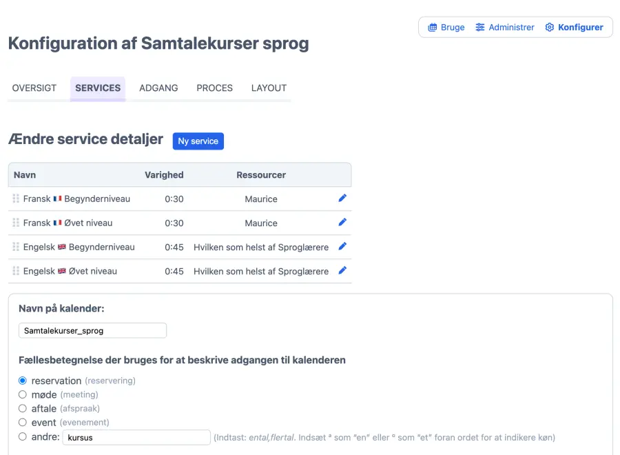Screen dimensions: 620x455
Task: Click the drag handle of Engelsk Begynderniveau row
Action: point(16,247)
